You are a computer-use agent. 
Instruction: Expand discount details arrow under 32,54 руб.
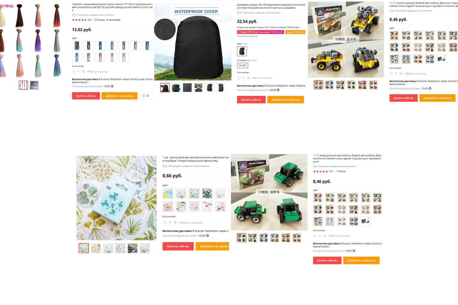pos(300,28)
